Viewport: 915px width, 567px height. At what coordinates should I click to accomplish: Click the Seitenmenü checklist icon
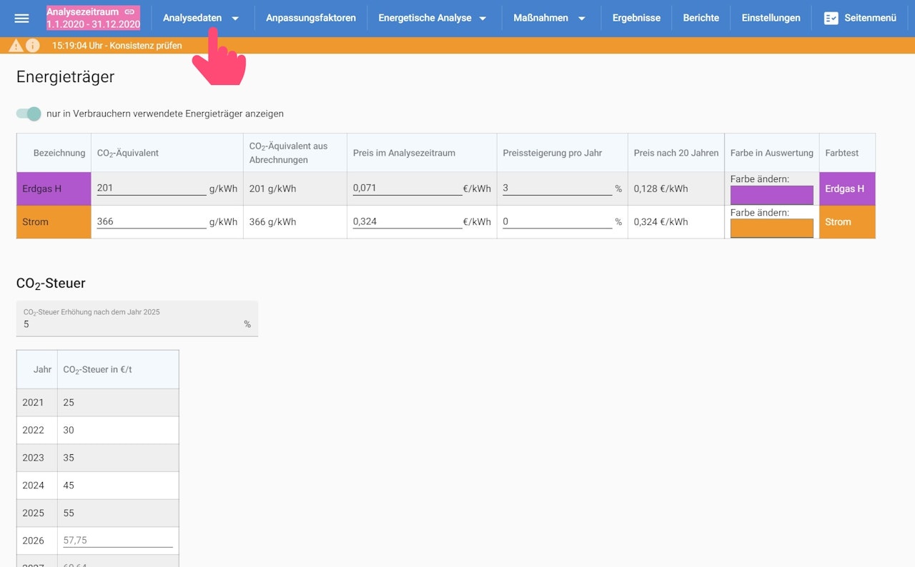[831, 18]
